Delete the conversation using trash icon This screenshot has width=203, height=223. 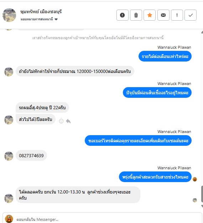(136, 15)
